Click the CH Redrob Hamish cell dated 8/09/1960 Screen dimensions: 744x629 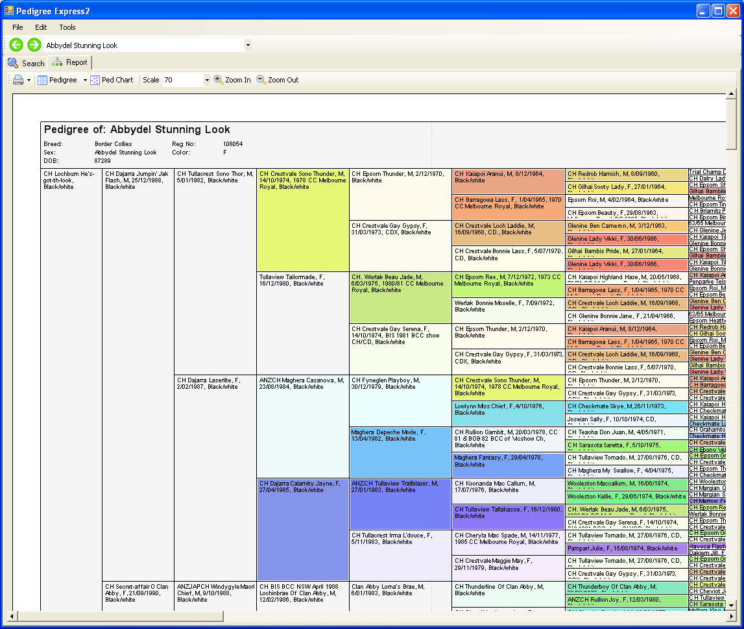coord(627,175)
